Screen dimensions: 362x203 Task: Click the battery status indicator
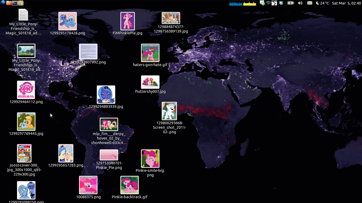coord(291,3)
